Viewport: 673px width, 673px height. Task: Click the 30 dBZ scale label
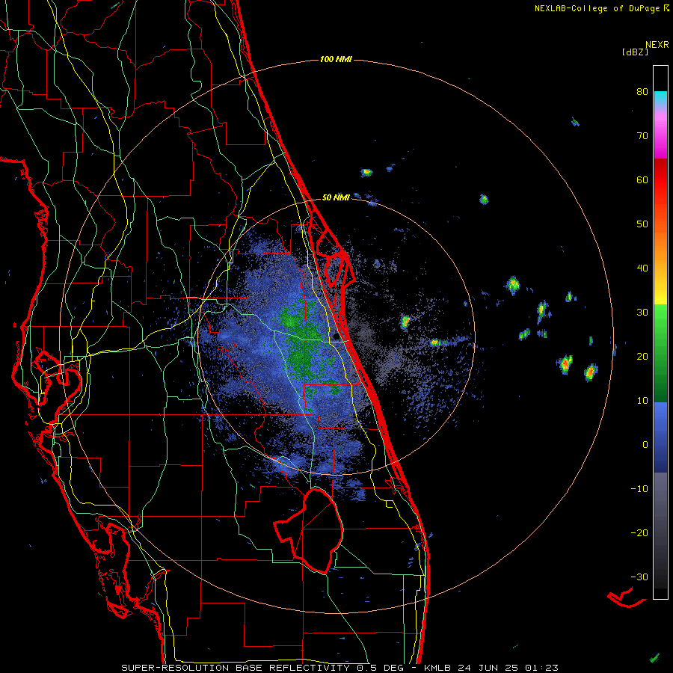[x=642, y=313]
